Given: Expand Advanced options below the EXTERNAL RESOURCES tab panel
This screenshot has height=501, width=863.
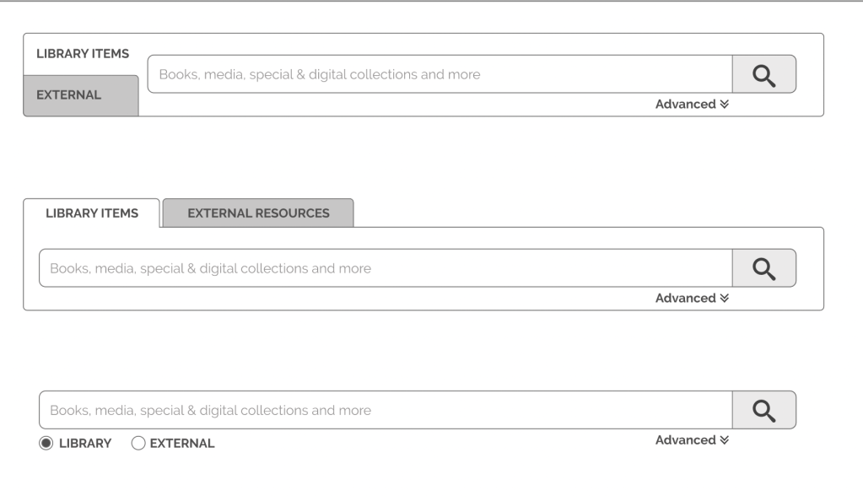Looking at the screenshot, I should [x=686, y=299].
